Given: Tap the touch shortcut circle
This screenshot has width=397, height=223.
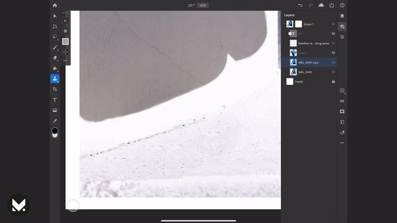Looking at the screenshot, I should (x=73, y=206).
